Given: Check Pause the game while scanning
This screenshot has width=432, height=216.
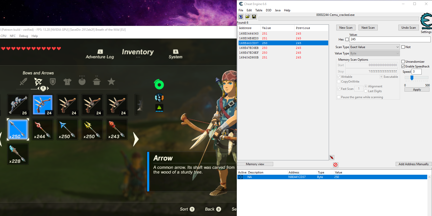Looking at the screenshot, I should point(339,97).
